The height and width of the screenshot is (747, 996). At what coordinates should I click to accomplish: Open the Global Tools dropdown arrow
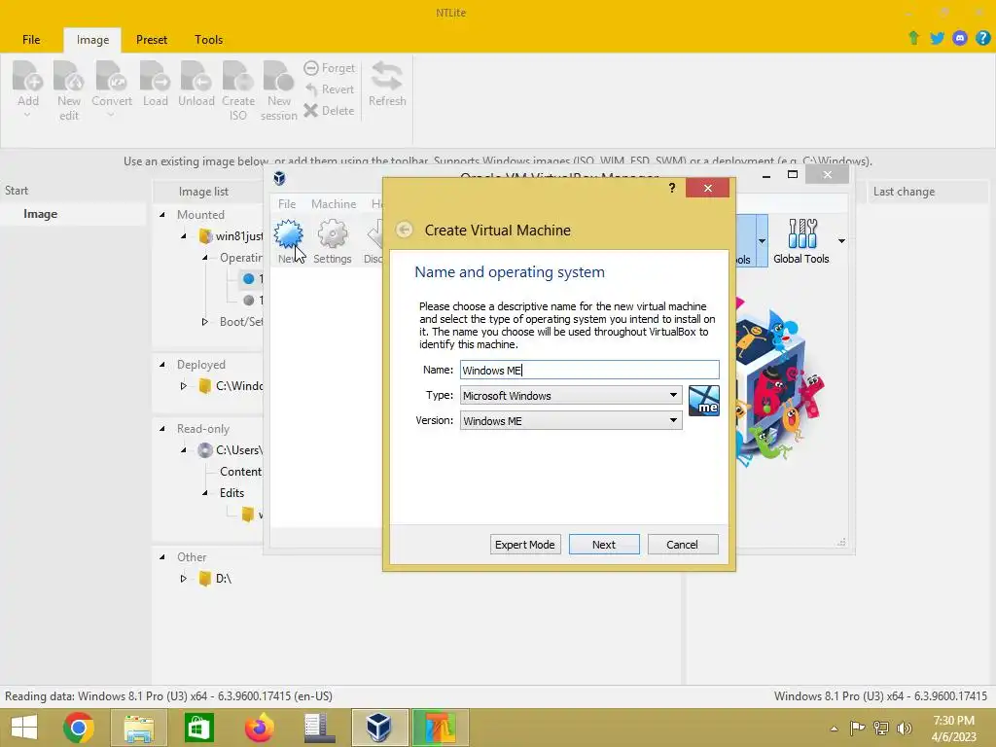[x=841, y=241]
